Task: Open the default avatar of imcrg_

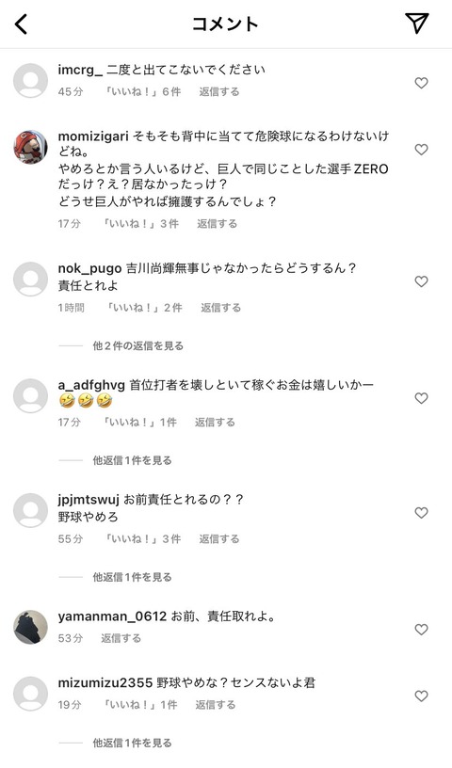Action: 30,80
